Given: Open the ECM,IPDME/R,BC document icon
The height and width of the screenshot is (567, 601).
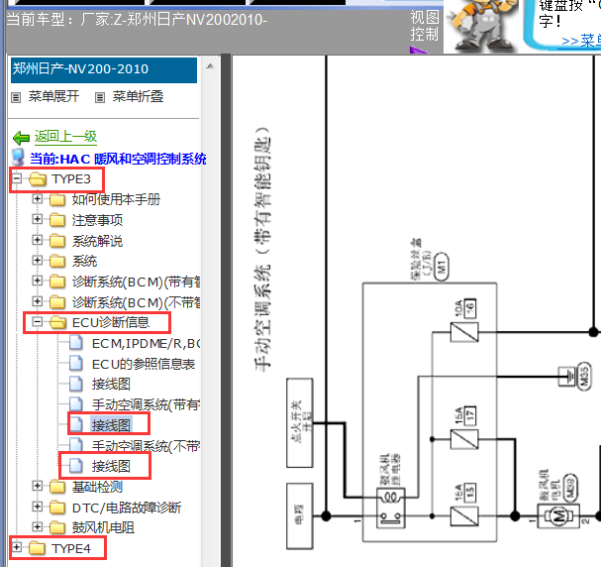Looking at the screenshot, I should pos(76,343).
